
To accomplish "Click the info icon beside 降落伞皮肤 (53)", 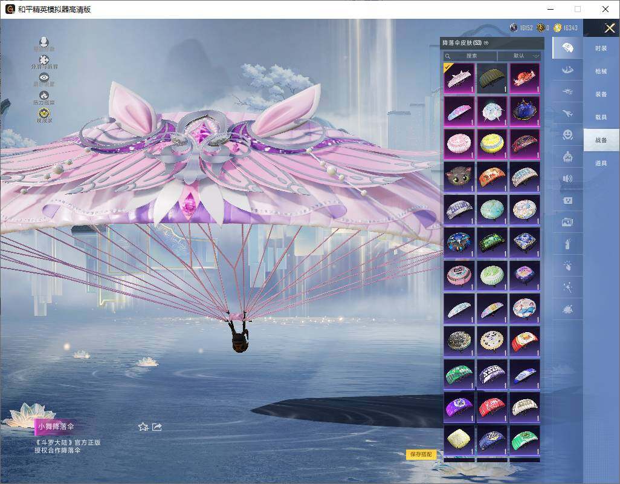I will pyautogui.click(x=486, y=43).
